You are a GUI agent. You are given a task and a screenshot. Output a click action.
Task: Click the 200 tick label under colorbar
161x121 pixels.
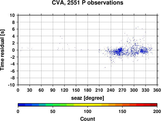click(157, 111)
